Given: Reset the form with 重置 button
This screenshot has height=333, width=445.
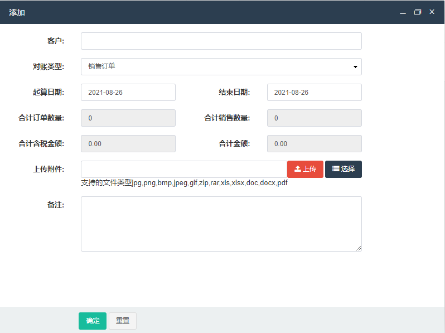Looking at the screenshot, I should [123, 321].
